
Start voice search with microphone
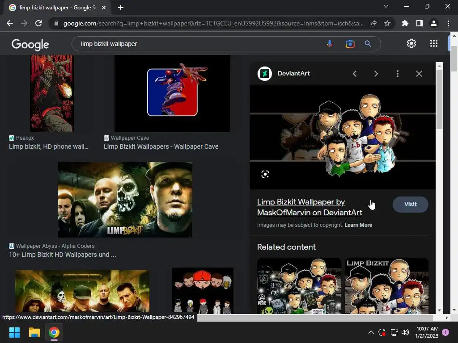click(330, 44)
